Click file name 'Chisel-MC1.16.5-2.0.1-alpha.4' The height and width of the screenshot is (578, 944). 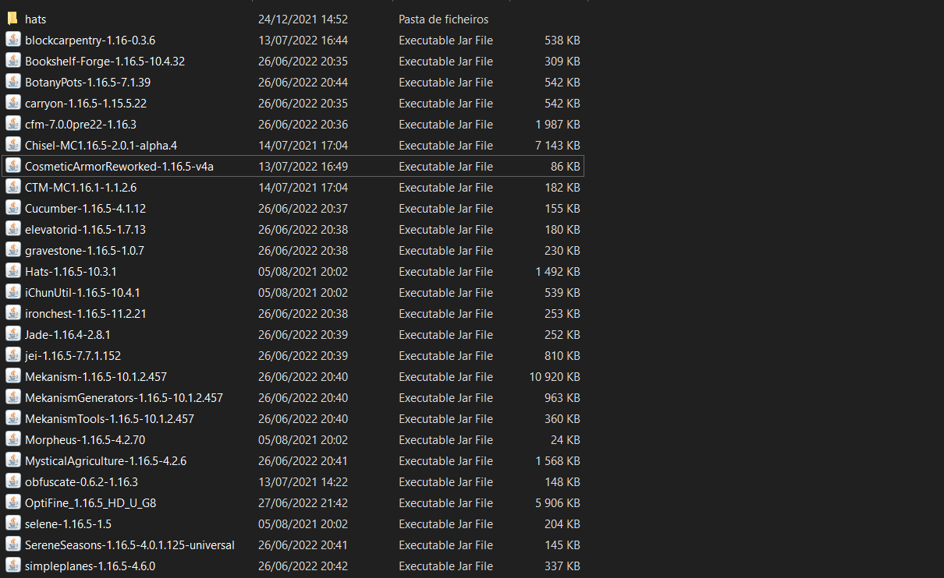[x=101, y=145]
